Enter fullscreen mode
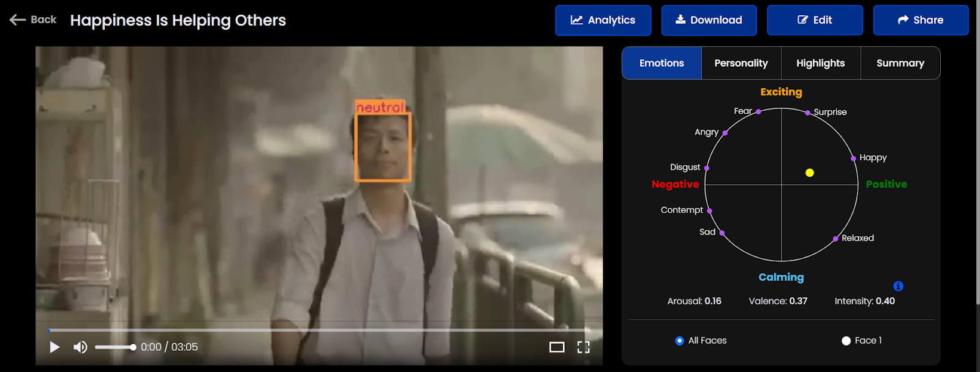 coord(584,347)
